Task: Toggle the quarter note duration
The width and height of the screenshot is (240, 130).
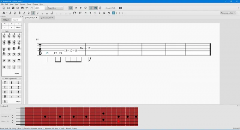Action: tap(33, 13)
